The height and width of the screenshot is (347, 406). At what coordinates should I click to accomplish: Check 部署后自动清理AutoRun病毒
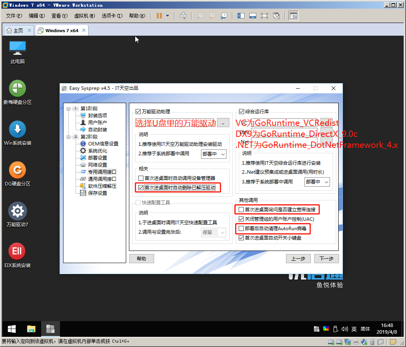(241, 228)
